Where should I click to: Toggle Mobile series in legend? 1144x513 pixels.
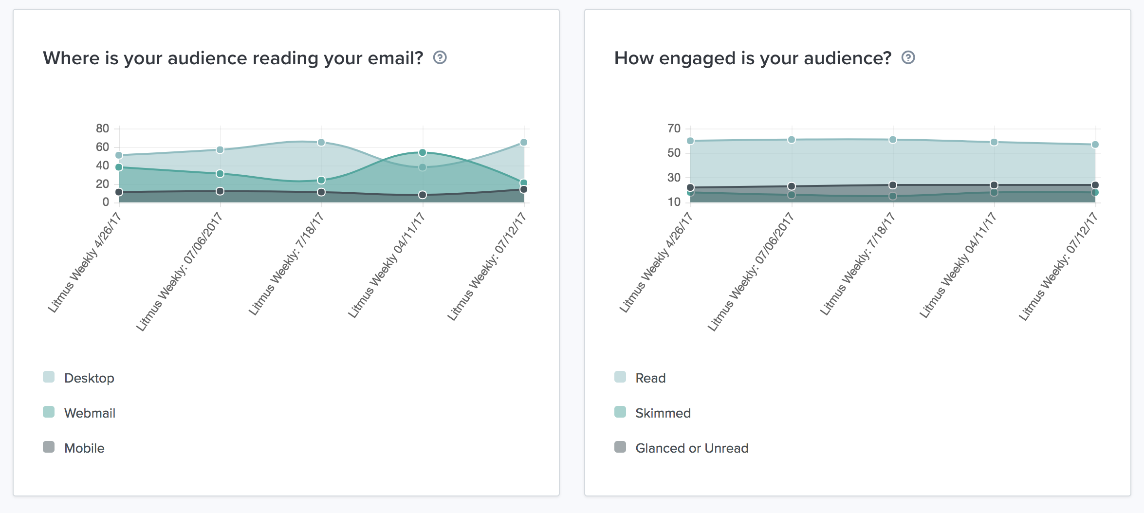pos(84,448)
